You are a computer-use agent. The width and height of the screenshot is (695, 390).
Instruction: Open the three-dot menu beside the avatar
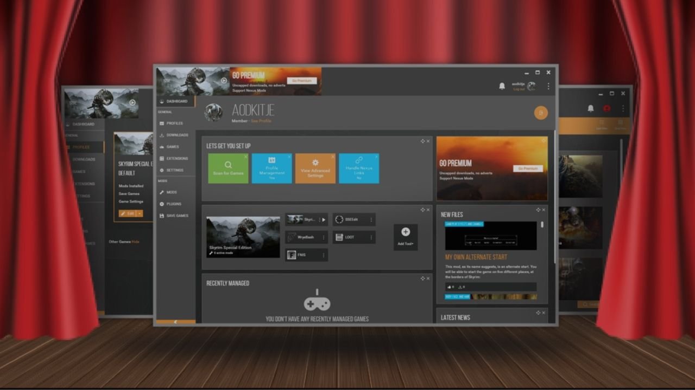[548, 86]
